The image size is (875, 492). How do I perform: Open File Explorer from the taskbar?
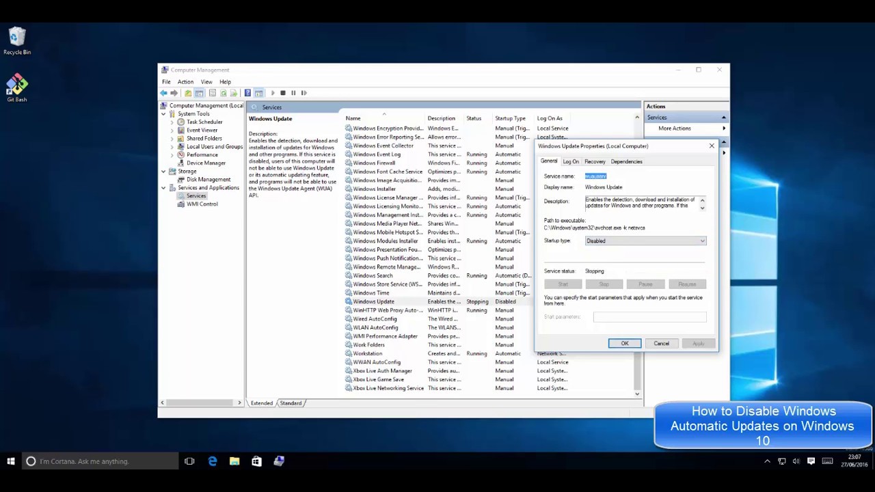click(x=234, y=461)
